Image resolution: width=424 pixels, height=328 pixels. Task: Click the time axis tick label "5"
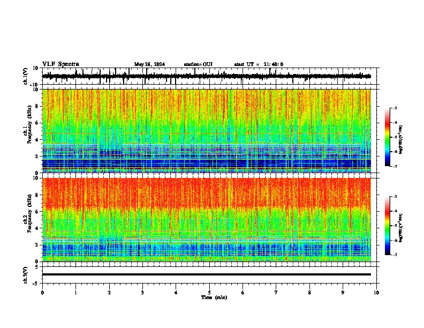pyautogui.click(x=209, y=293)
